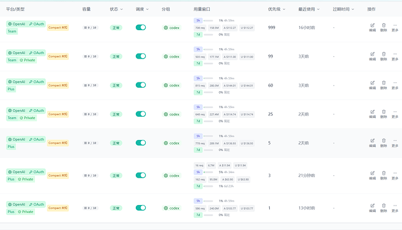Click the Compact badge in the priority 999 row
Image resolution: width=402 pixels, height=230 pixels.
[58, 28]
